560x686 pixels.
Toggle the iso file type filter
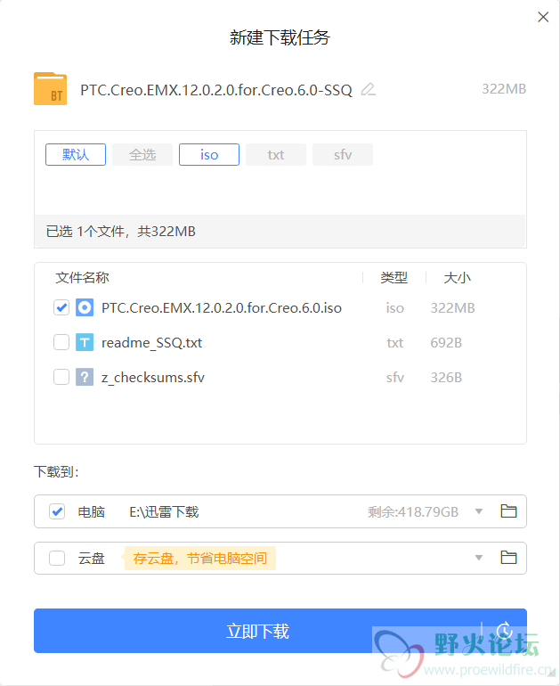point(209,154)
